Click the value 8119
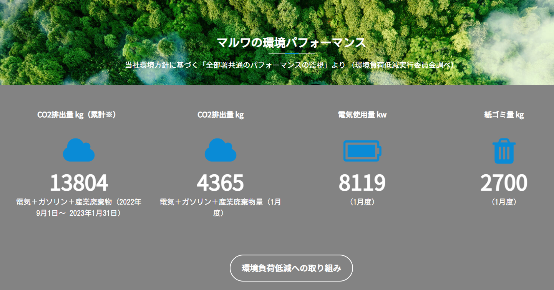This screenshot has width=554, height=290. [x=362, y=183]
